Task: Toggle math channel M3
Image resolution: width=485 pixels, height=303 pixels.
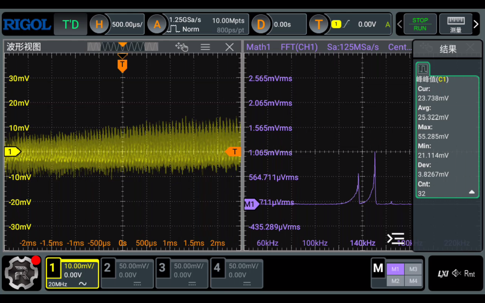Action: pos(413,269)
